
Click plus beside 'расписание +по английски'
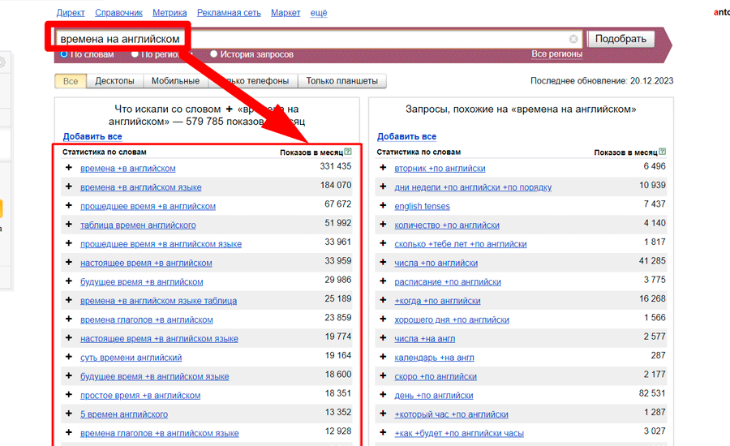pyautogui.click(x=383, y=281)
